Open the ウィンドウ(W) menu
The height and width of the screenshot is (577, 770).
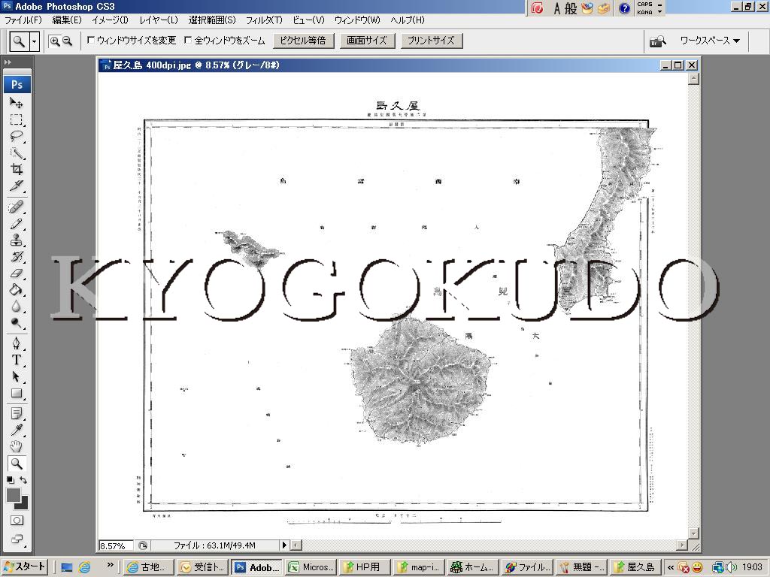[357, 20]
